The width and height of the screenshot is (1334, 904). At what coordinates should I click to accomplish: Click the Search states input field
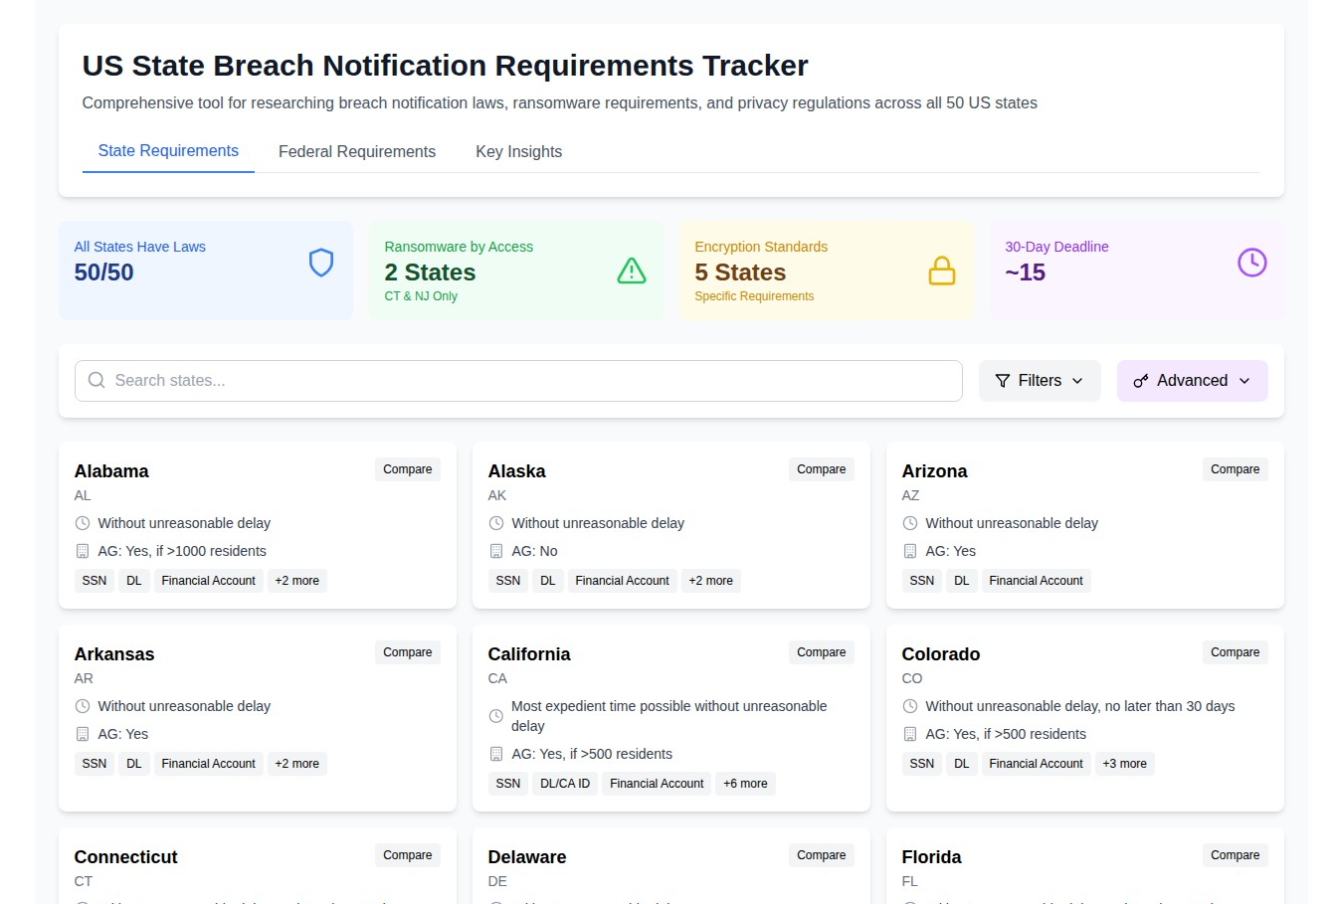[x=518, y=380]
